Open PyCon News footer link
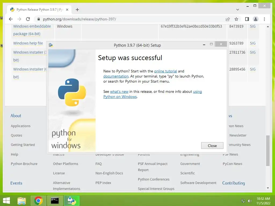The width and height of the screenshot is (275, 206). pos(232,164)
